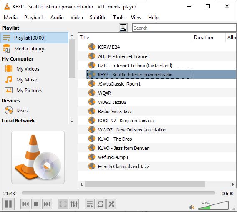
Task: Select Radio Swiss Jazz station
Action: coord(157,111)
